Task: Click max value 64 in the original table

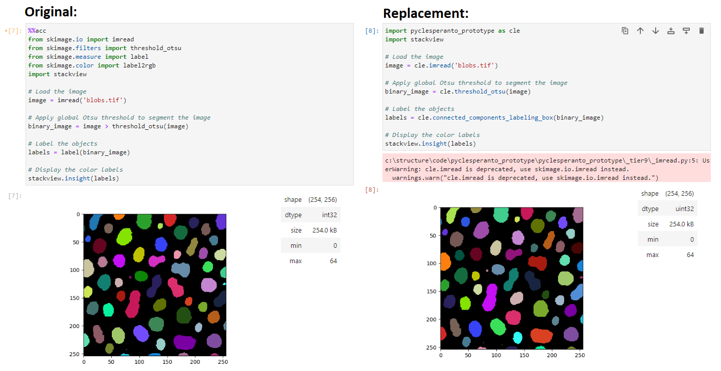Action: tap(333, 261)
